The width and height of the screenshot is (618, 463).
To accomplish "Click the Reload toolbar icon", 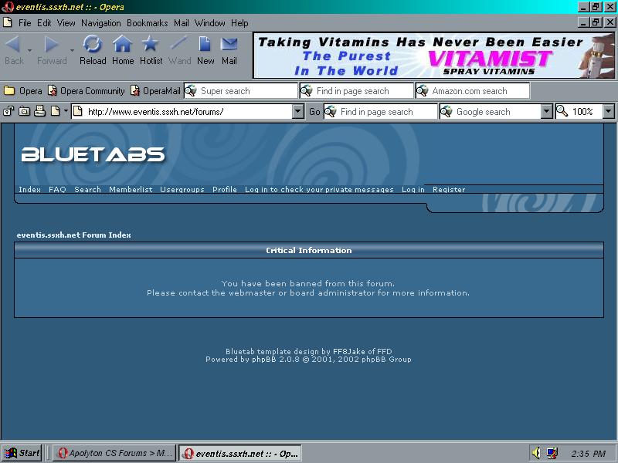I will (x=93, y=49).
